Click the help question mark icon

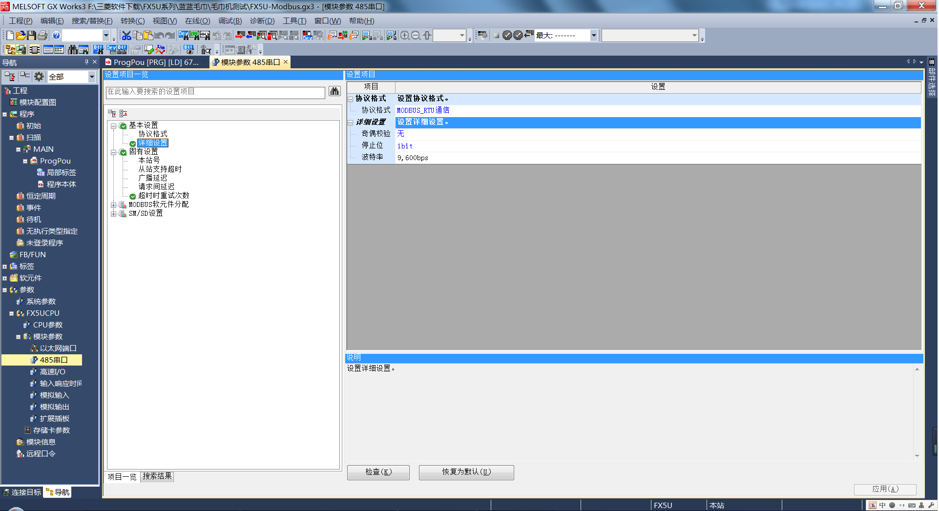pyautogui.click(x=56, y=35)
